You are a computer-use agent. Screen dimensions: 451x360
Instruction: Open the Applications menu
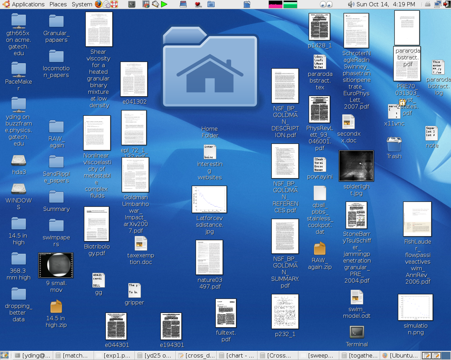click(x=24, y=4)
